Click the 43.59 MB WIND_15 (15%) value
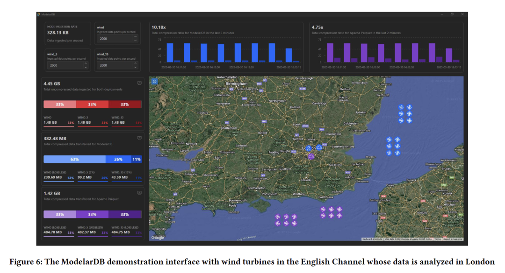Viewport: 505px width, 273px height. pos(120,177)
